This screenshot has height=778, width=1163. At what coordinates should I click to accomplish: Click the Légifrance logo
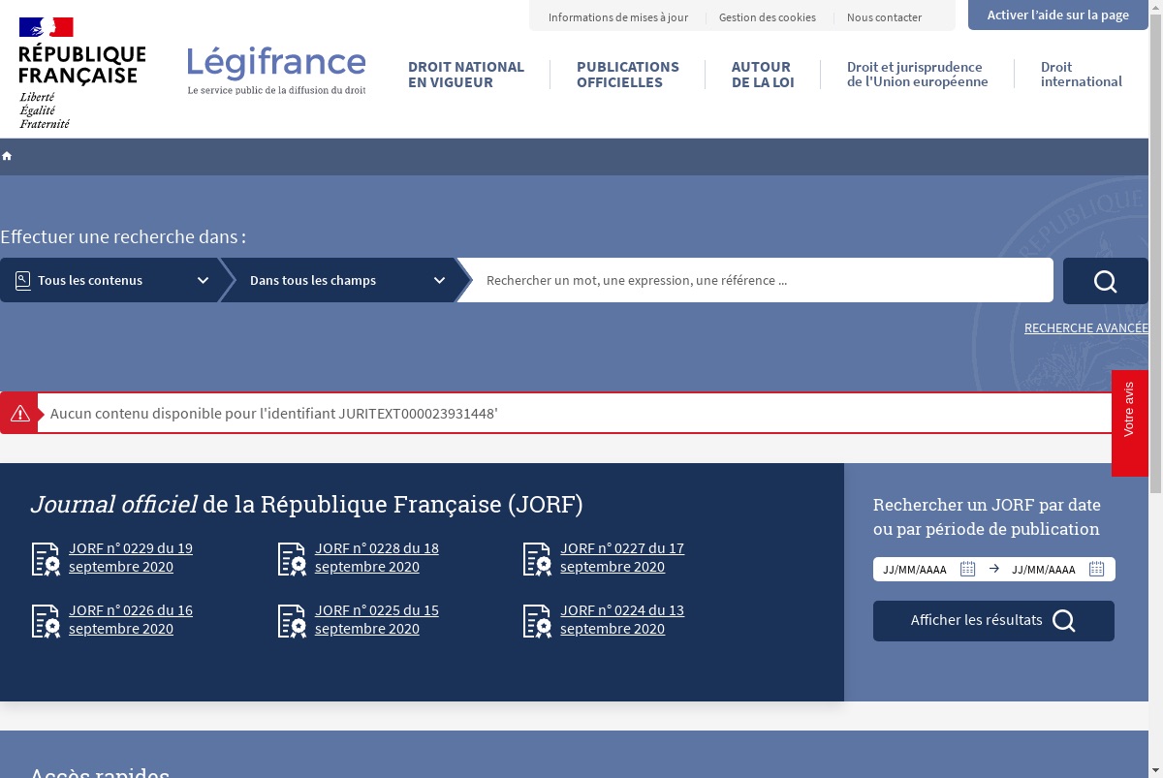click(276, 70)
